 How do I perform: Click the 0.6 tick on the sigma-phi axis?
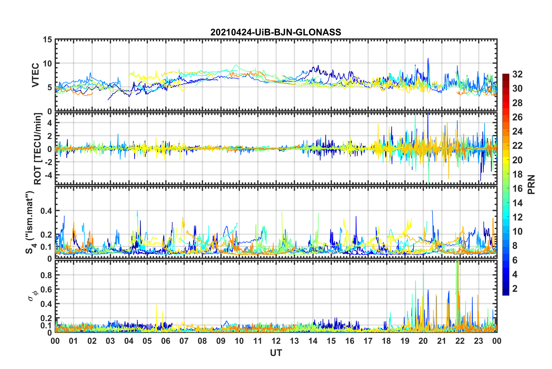click(46, 290)
